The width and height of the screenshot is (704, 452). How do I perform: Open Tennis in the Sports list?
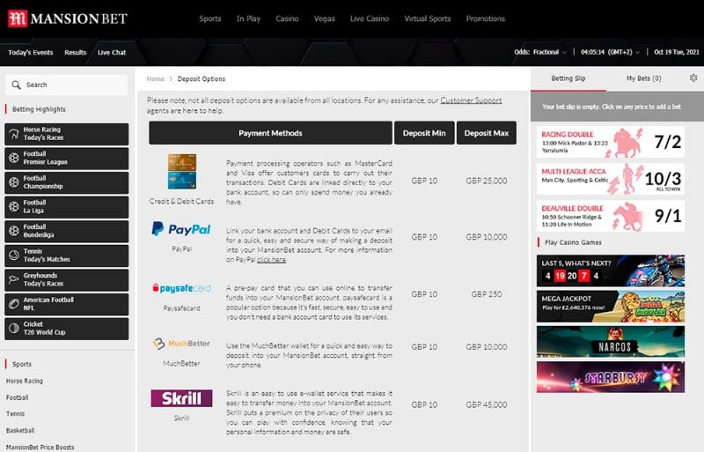[15, 414]
